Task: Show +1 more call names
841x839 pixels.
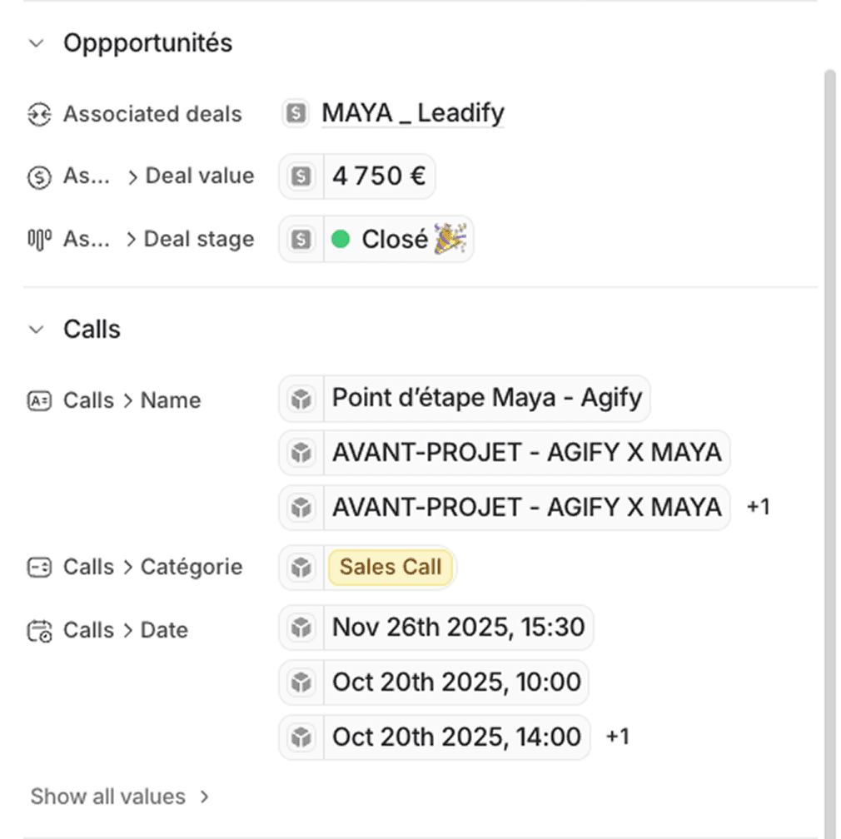Action: click(x=758, y=507)
